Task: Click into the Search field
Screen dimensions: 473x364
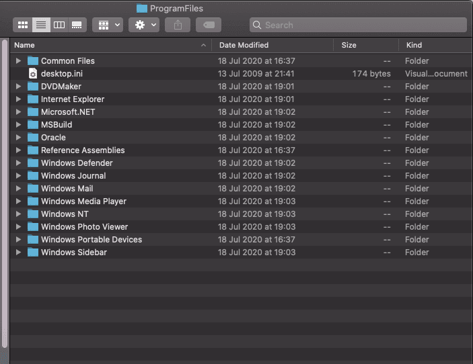Action: click(358, 25)
